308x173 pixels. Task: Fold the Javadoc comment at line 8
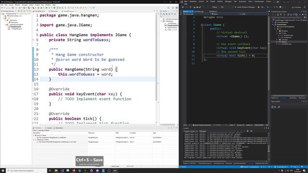(x=39, y=49)
